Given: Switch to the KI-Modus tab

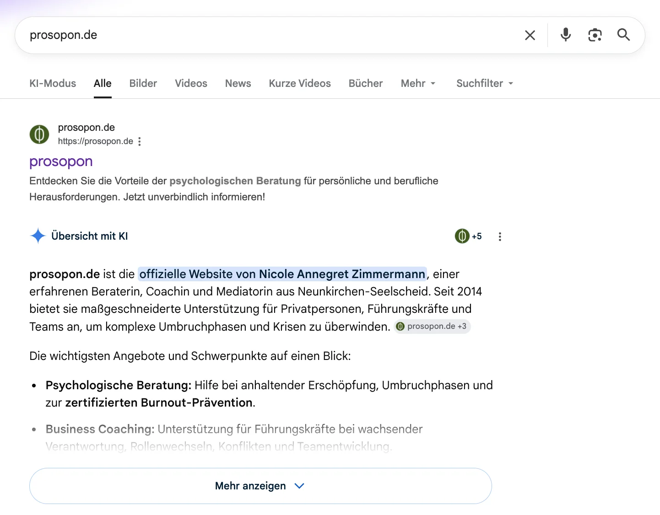Looking at the screenshot, I should click(x=53, y=83).
